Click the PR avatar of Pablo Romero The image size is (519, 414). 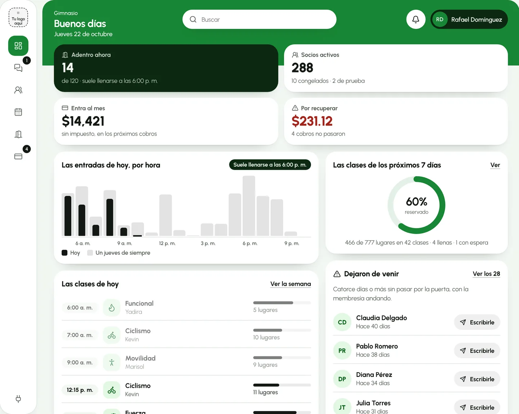[342, 351]
